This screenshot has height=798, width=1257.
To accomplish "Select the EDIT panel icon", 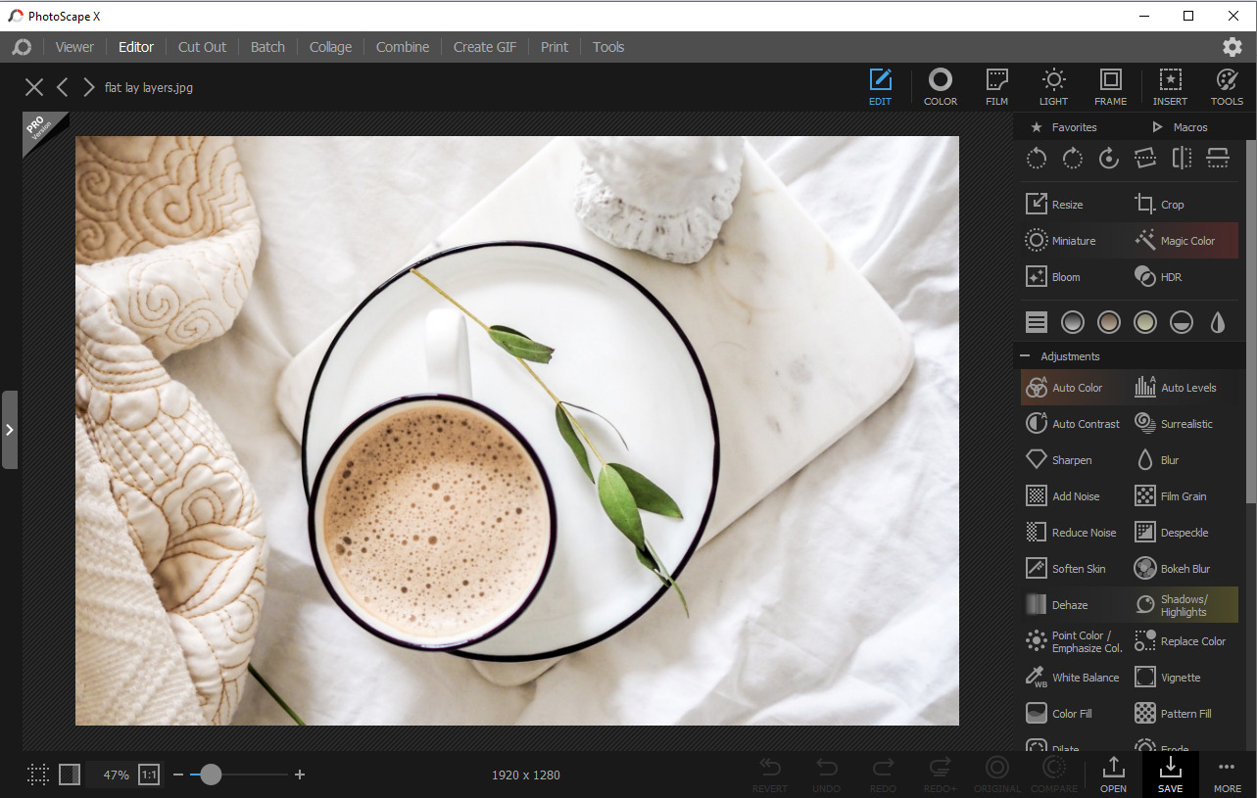I will 880,87.
